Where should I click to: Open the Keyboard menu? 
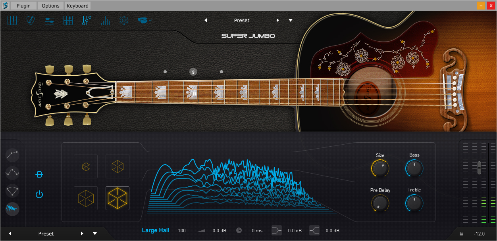(x=77, y=6)
